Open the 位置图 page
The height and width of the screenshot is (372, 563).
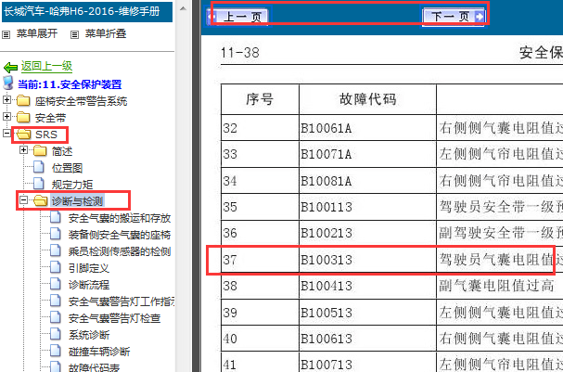(x=67, y=168)
